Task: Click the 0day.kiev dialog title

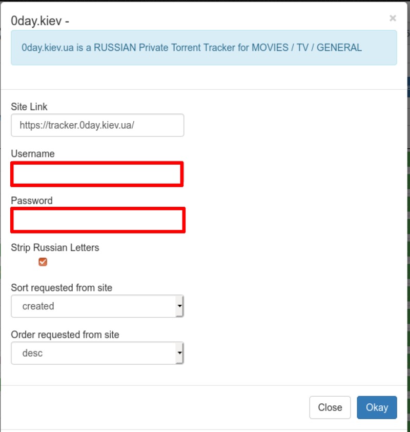Action: [x=40, y=21]
